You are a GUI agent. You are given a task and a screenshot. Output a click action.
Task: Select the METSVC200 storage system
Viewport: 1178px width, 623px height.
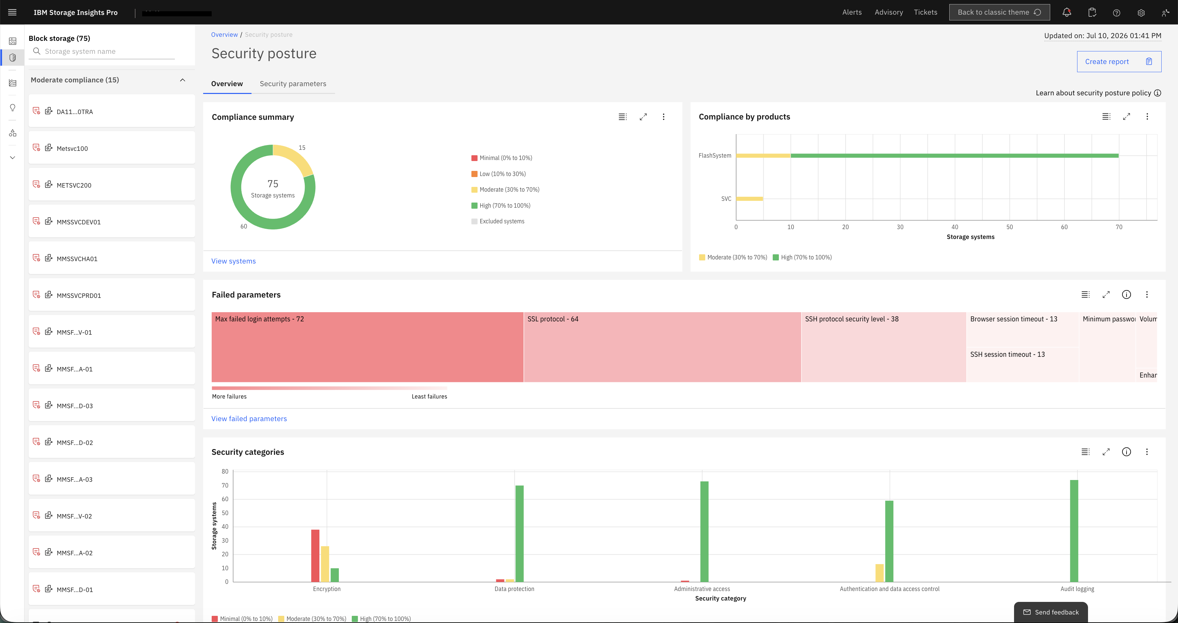coord(111,185)
